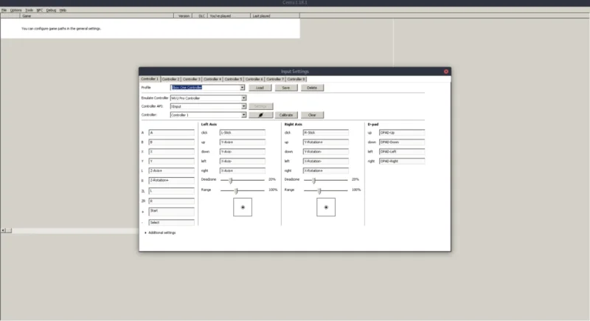Open the Debug menu
The width and height of the screenshot is (590, 321).
pyautogui.click(x=51, y=10)
